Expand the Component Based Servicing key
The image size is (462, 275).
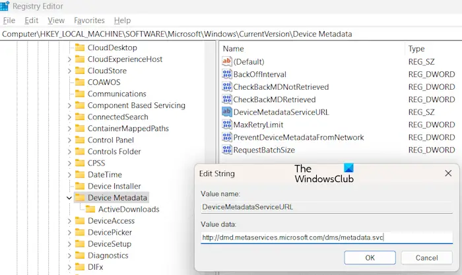coord(69,105)
